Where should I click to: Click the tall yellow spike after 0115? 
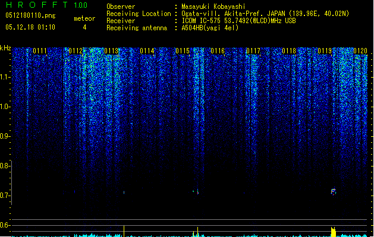197,232
